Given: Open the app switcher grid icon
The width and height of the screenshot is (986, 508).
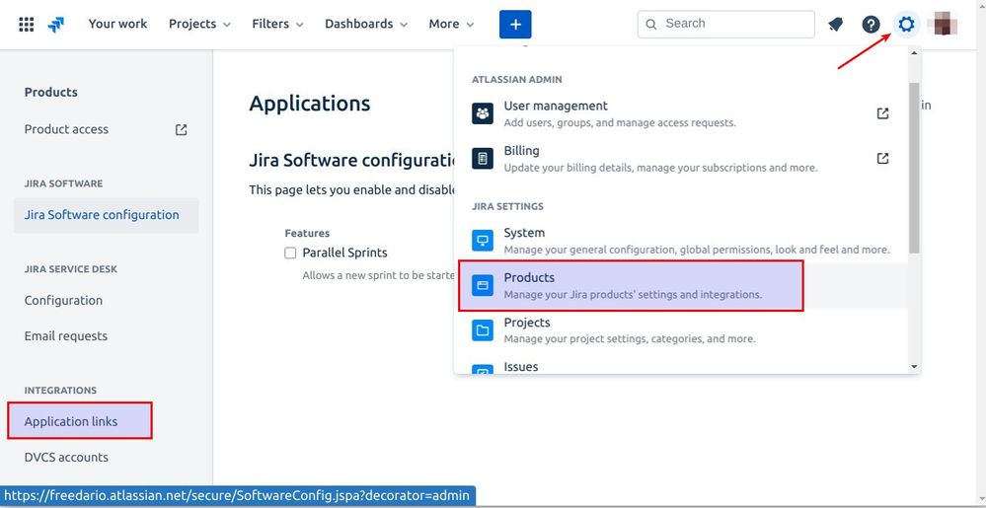Looking at the screenshot, I should 27,25.
